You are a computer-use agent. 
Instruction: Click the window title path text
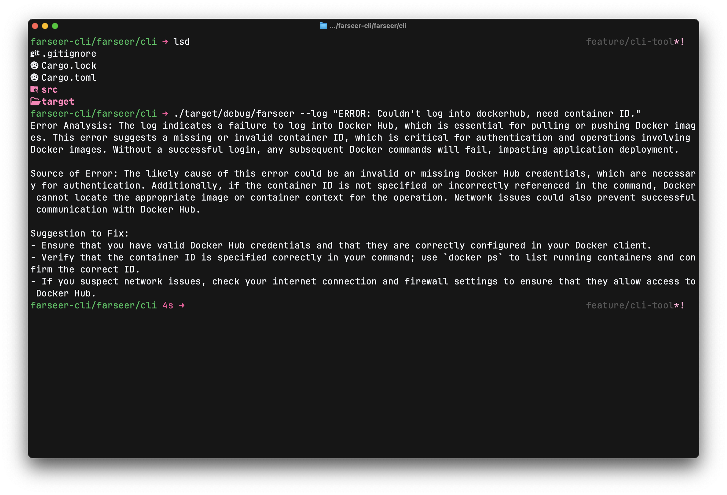[x=368, y=26]
